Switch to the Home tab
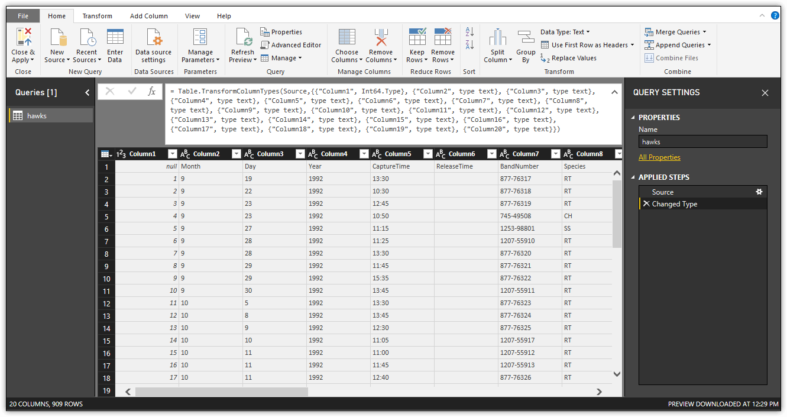 [57, 16]
